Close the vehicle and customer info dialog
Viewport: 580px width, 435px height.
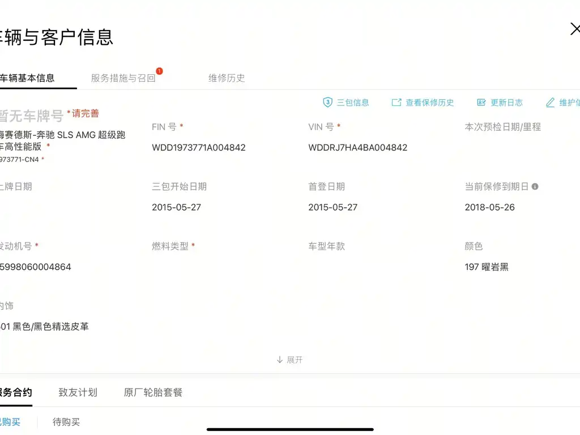575,29
